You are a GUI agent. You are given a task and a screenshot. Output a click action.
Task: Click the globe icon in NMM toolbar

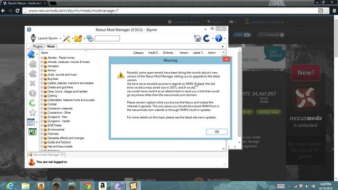[x=198, y=39]
